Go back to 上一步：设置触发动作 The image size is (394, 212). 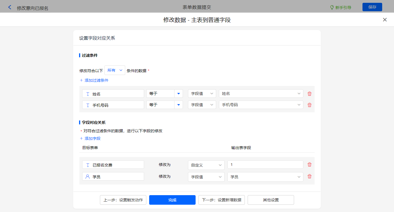pyautogui.click(x=123, y=200)
